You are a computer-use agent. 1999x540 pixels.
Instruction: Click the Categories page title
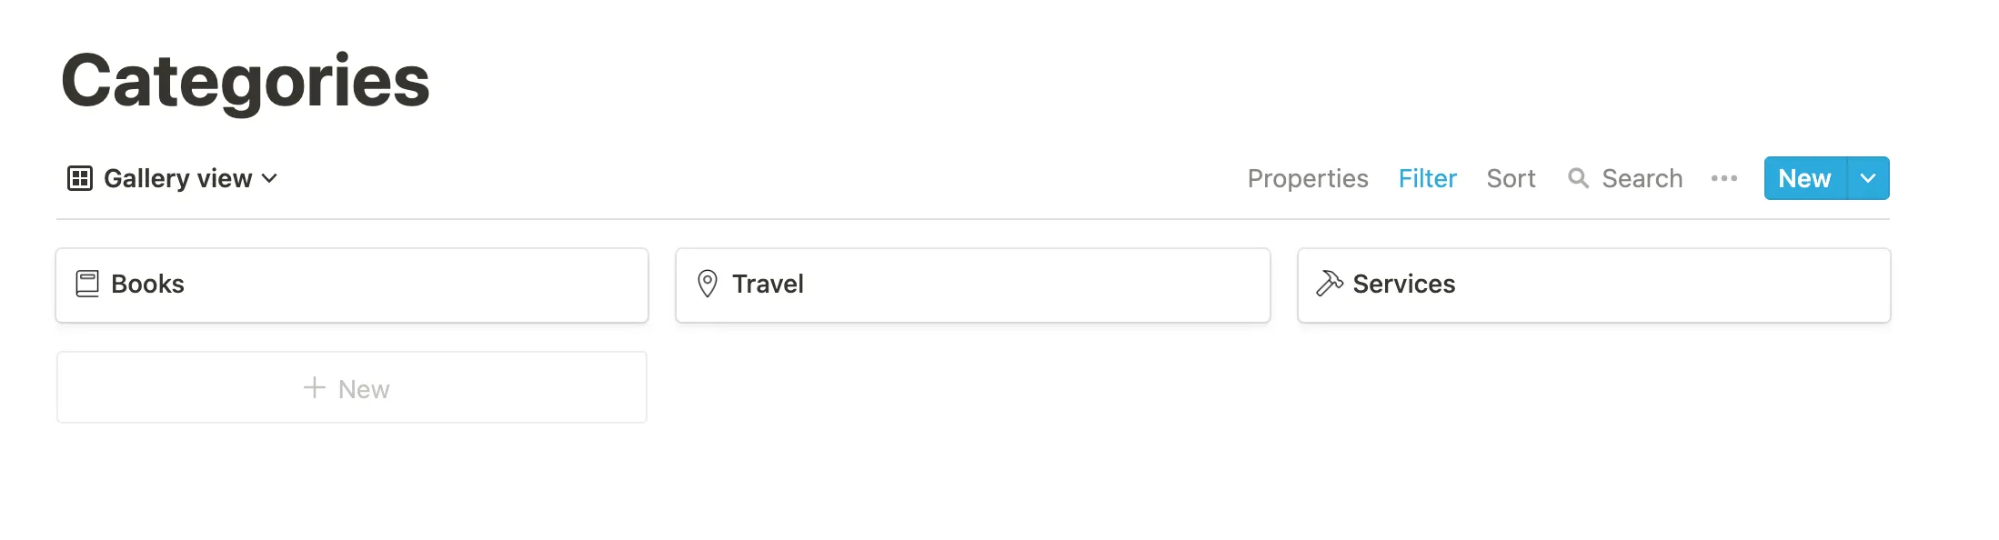(x=246, y=81)
